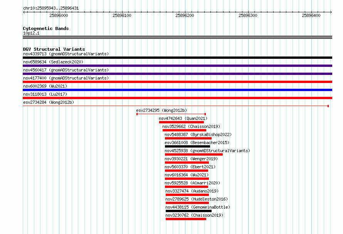Screen dimensions: 343x234
Task: Open variant nsv3930221 (Wenger2019)
Action: point(191,159)
